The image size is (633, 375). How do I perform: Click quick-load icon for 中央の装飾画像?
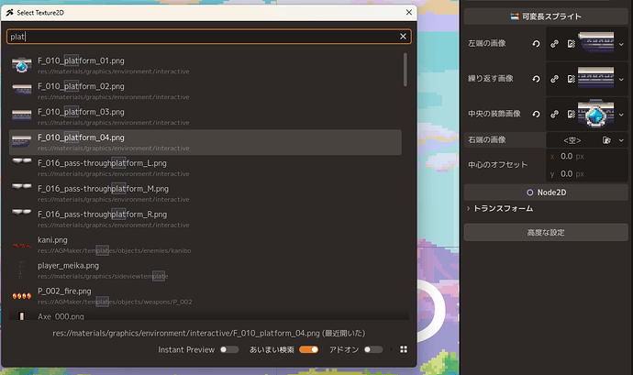coord(572,115)
